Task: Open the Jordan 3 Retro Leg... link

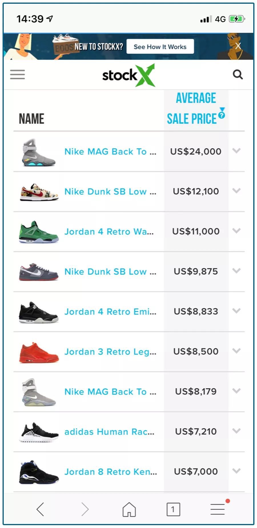Action: click(x=110, y=352)
